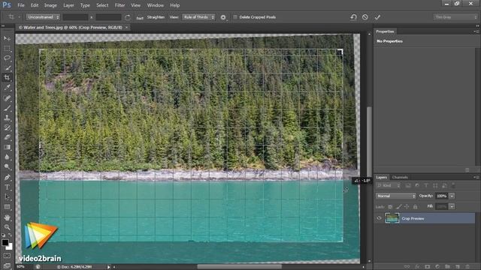
Task: Select the Eyedropper tool
Action: point(7,88)
